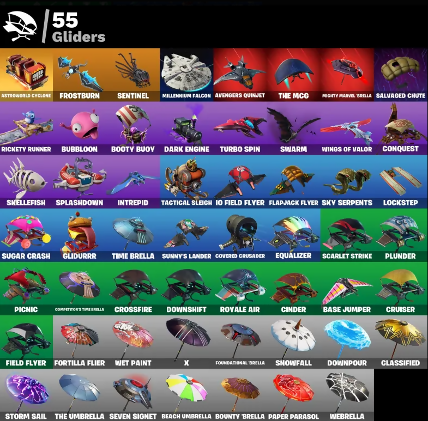The width and height of the screenshot is (428, 421).
Task: Choose the Equalizer rainbow glider
Action: click(293, 235)
